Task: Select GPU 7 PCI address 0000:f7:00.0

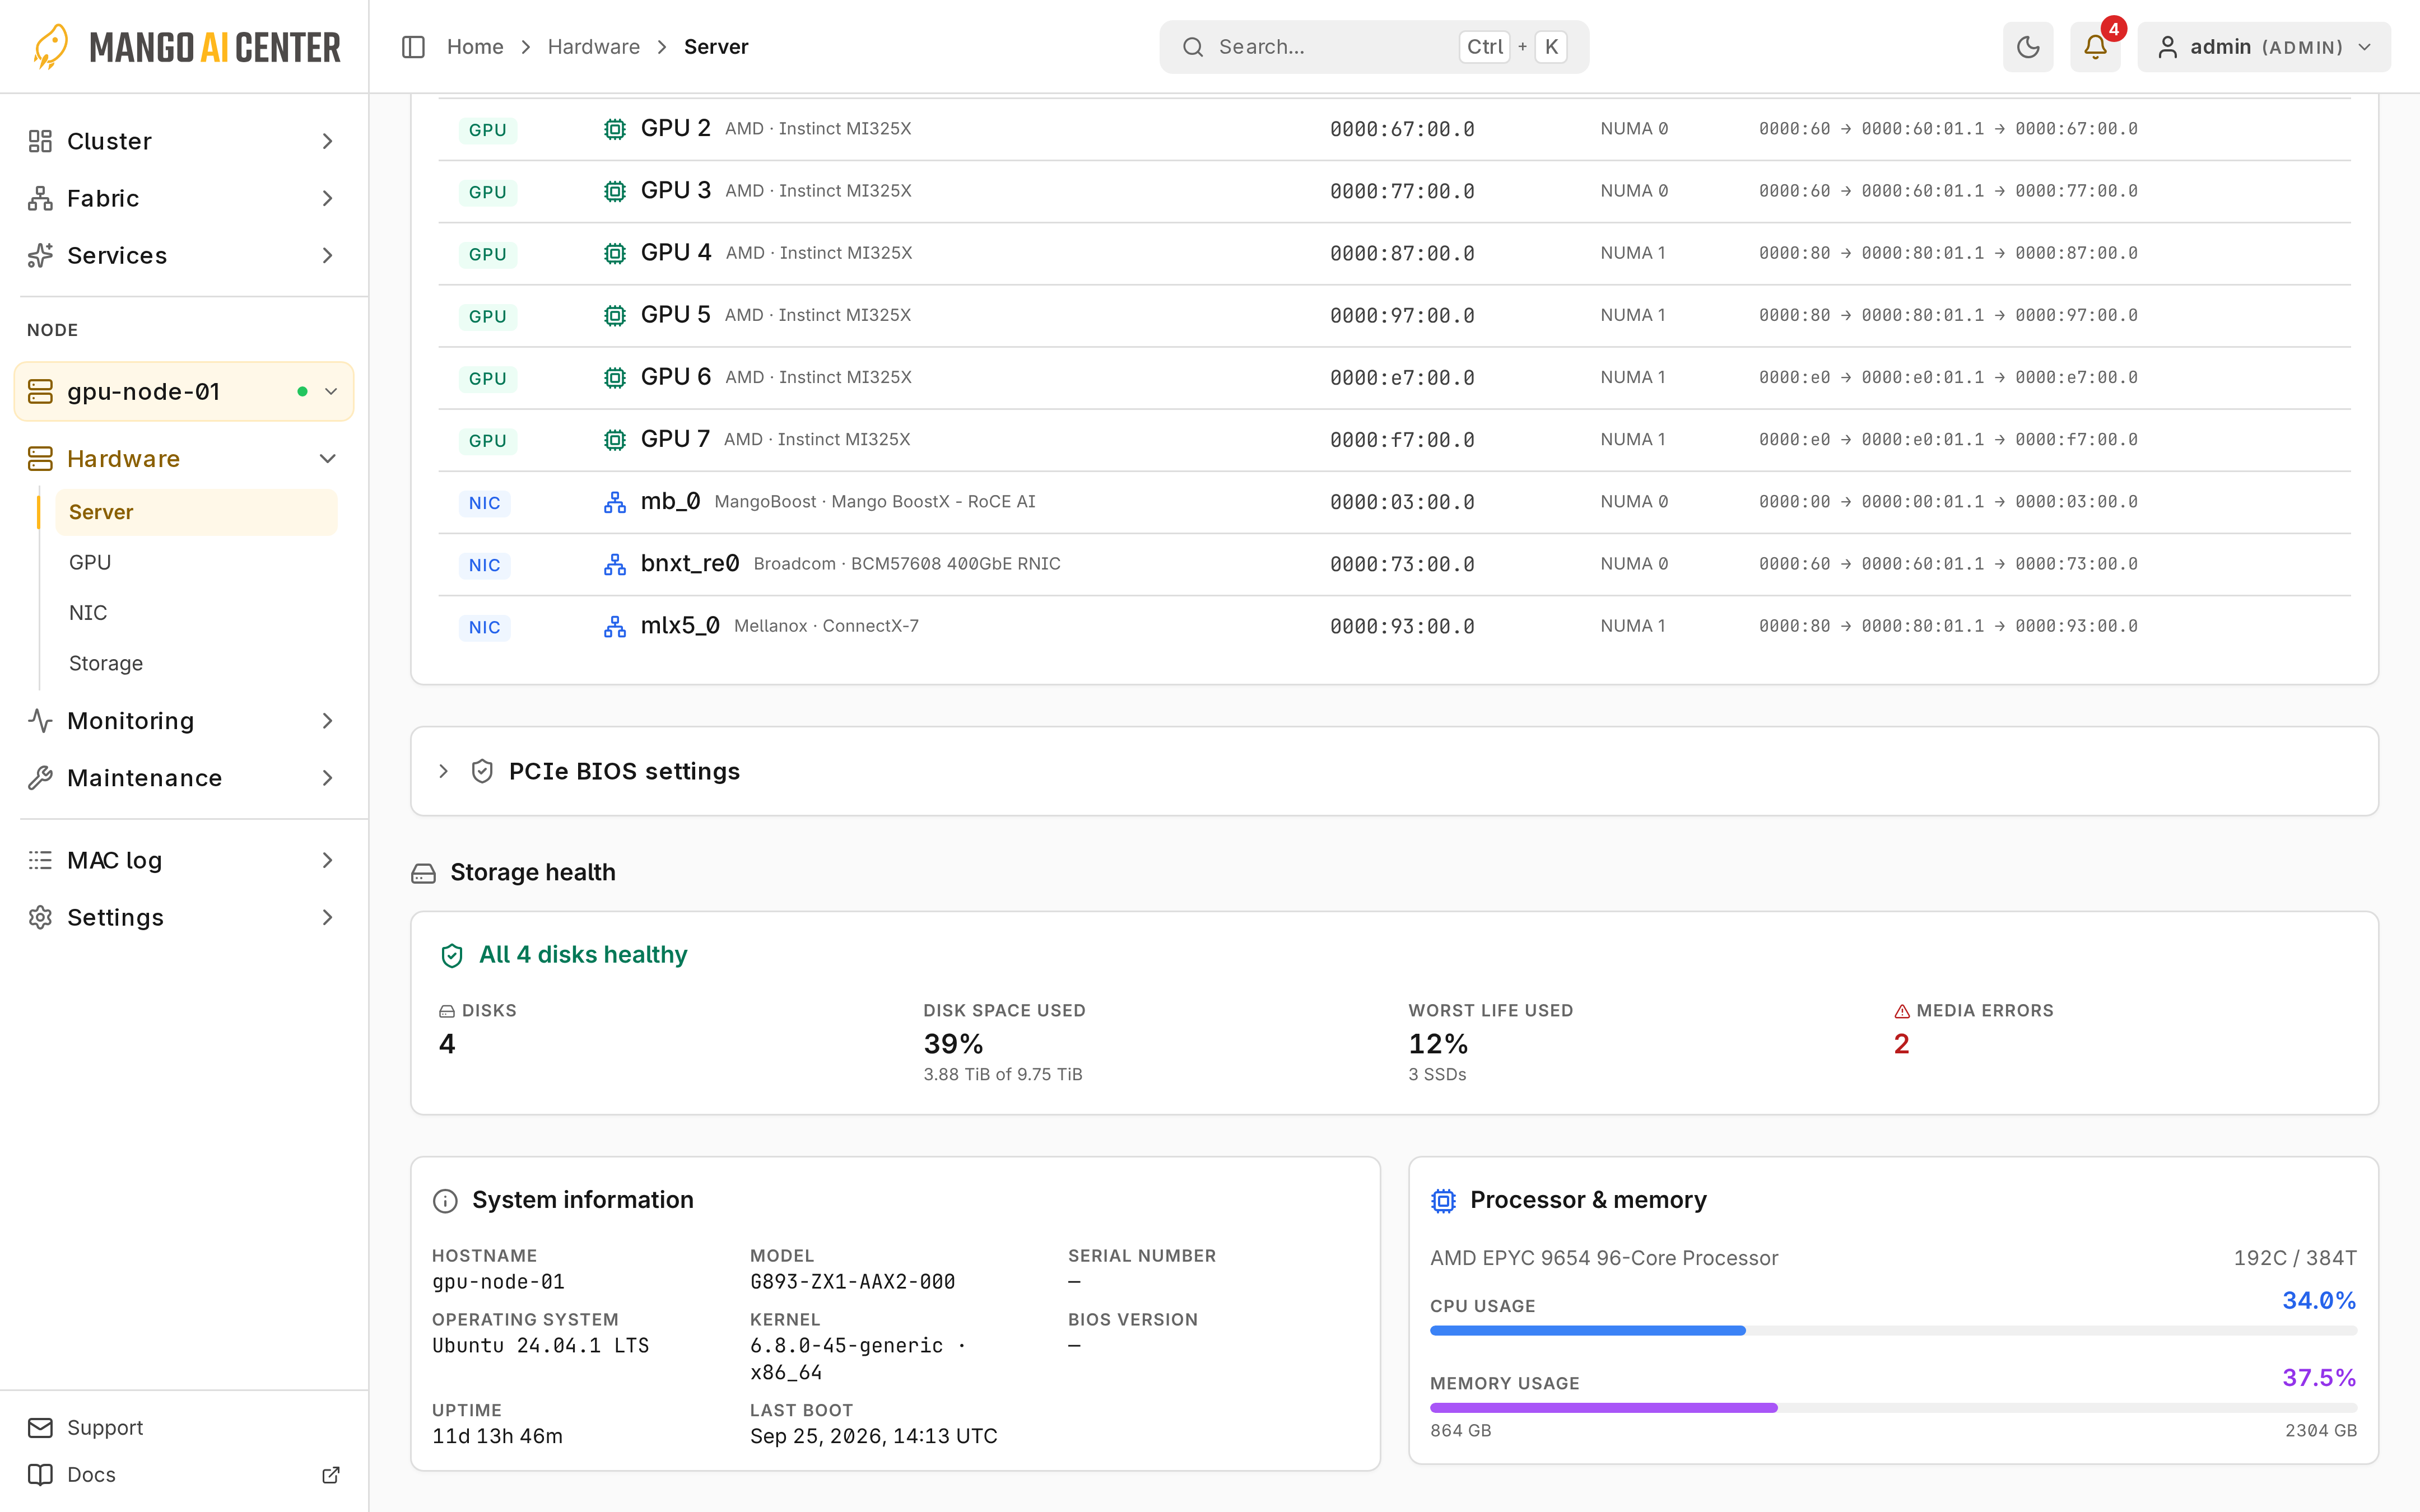Action: tap(1402, 440)
